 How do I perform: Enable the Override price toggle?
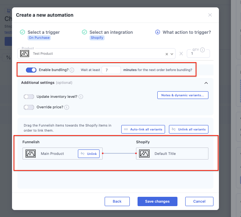(x=29, y=107)
